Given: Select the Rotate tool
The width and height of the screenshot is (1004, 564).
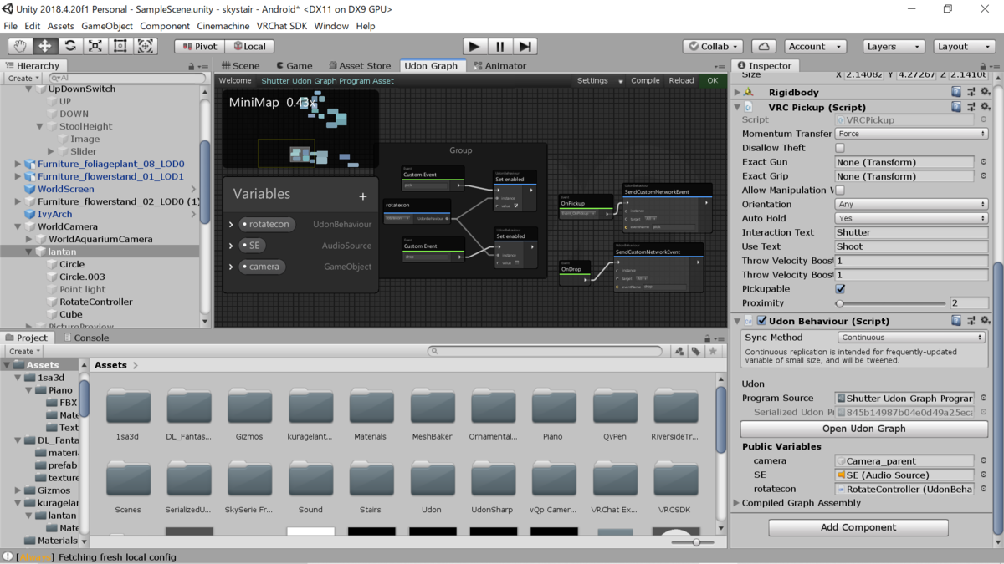Looking at the screenshot, I should [70, 47].
